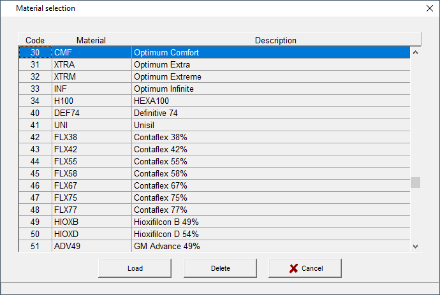Screen dimensions: 440x295
Task: Select the GM Advance 49% description
Action: [x=271, y=246]
